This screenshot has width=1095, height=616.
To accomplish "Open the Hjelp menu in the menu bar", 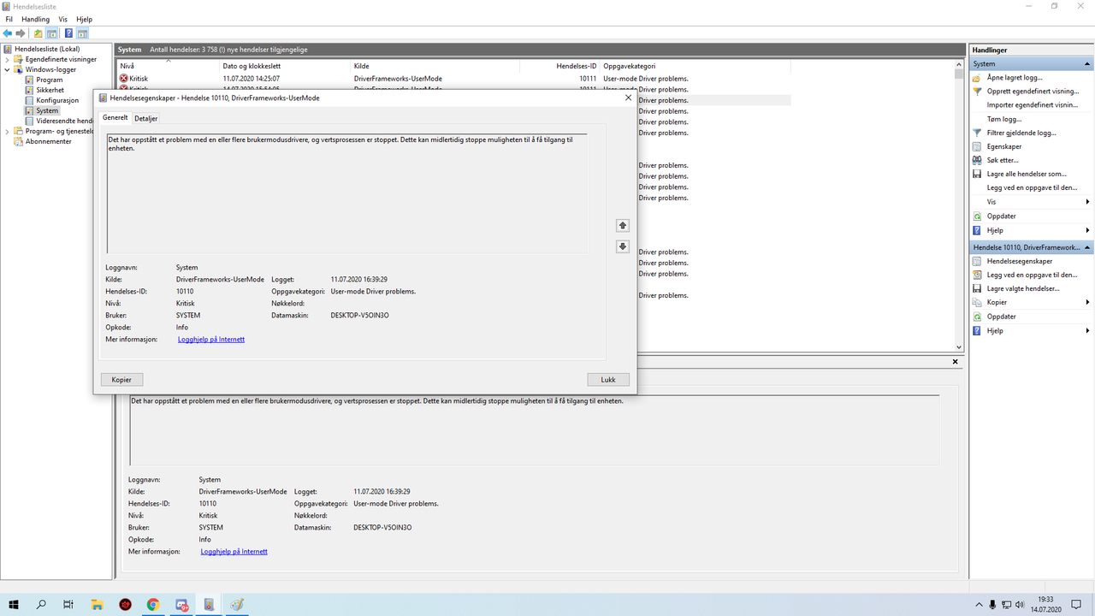I will point(84,19).
